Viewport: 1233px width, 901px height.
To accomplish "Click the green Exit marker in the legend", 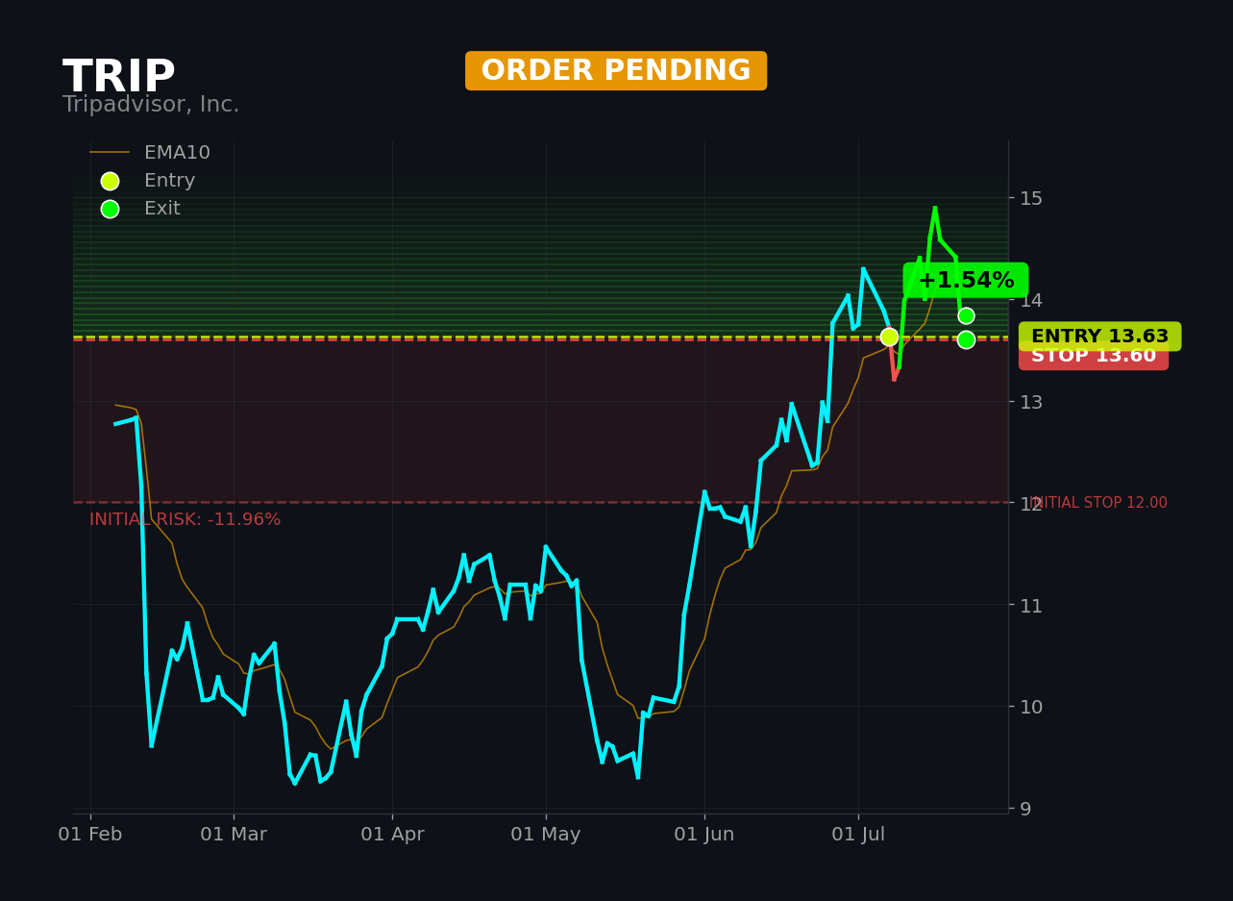I will [110, 209].
